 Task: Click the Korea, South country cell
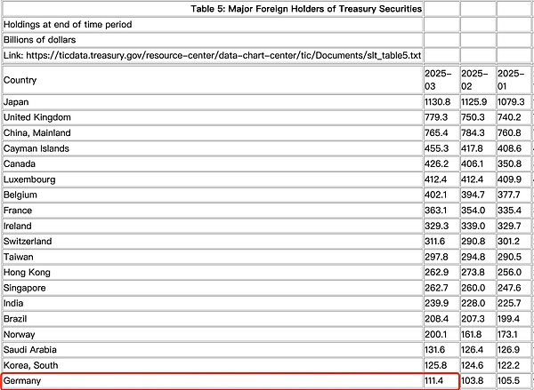[32, 365]
